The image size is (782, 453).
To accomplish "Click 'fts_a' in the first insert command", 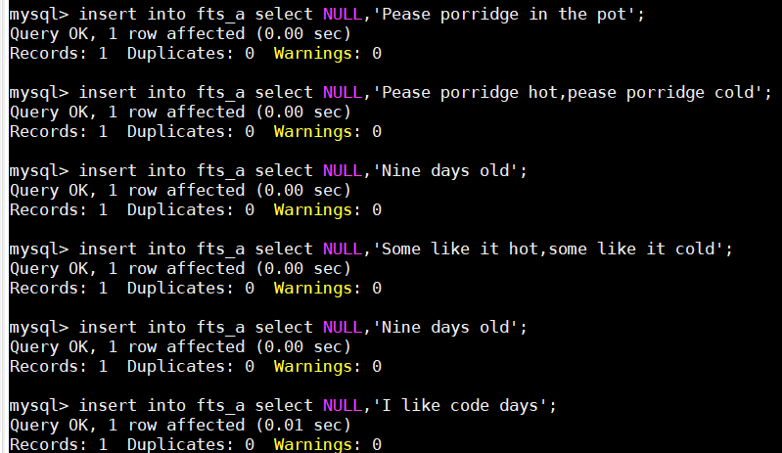I will [x=219, y=15].
